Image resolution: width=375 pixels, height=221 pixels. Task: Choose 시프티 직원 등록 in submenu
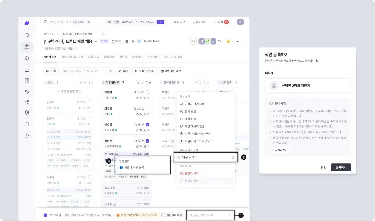click(132, 167)
